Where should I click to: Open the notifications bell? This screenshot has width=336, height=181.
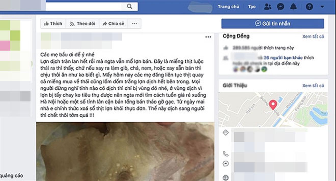coord(294,7)
